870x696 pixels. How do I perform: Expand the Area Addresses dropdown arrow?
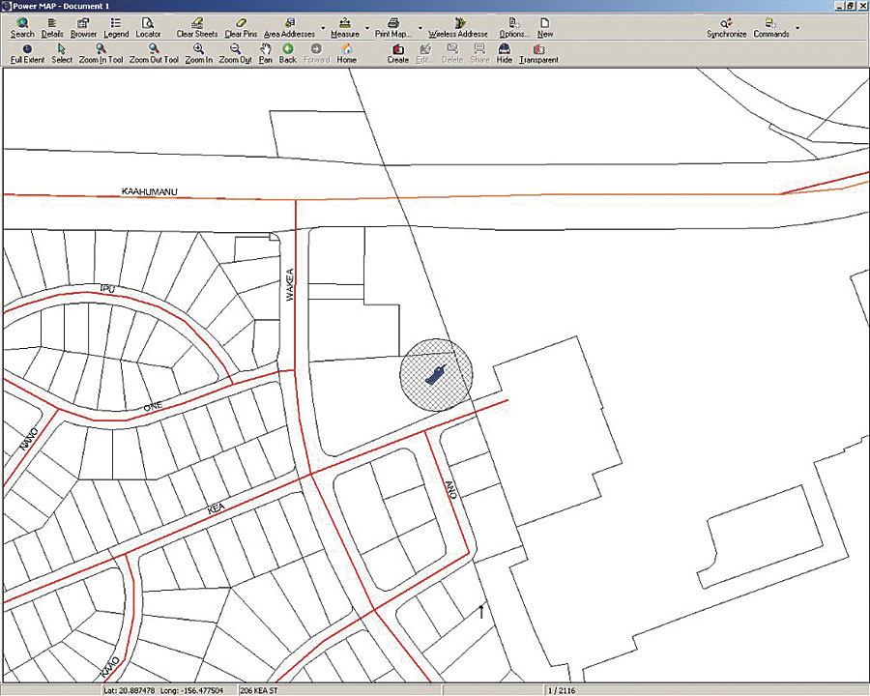coord(322,29)
